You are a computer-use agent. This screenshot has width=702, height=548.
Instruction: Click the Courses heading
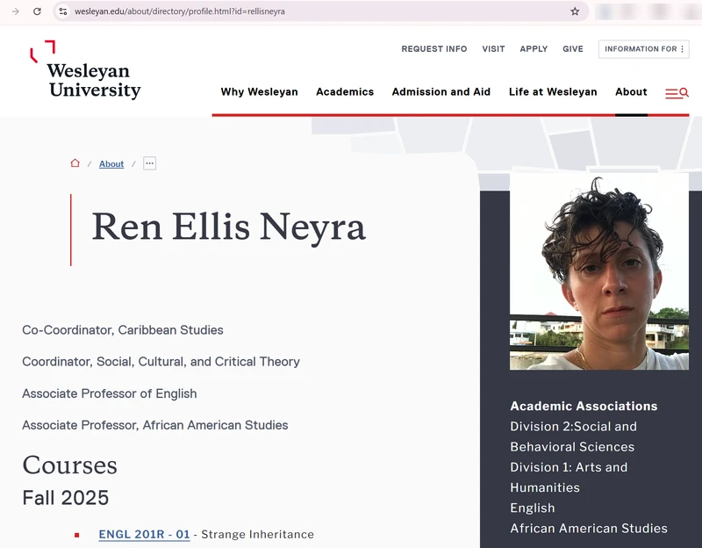(70, 465)
